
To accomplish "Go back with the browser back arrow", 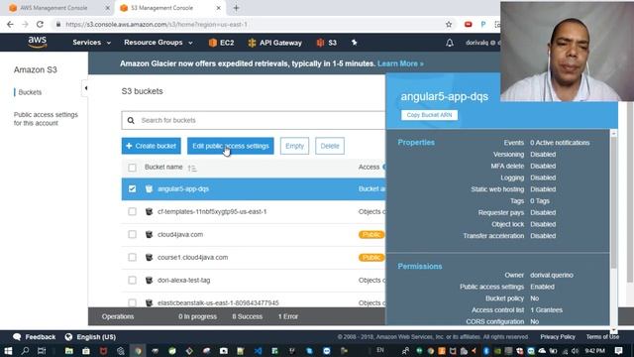I will coord(11,24).
